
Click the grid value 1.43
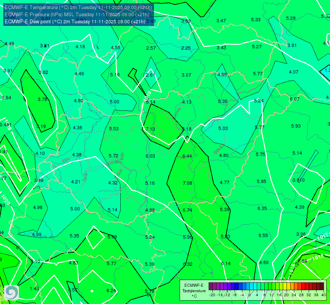click(x=34, y=288)
